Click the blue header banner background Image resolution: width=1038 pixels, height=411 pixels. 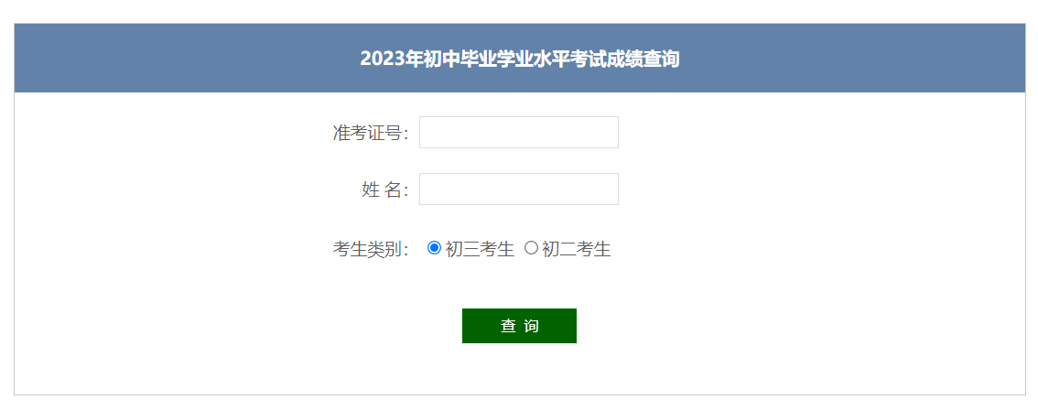183,59
